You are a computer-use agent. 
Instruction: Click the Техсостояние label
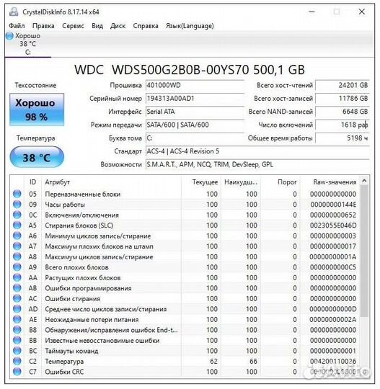point(35,85)
